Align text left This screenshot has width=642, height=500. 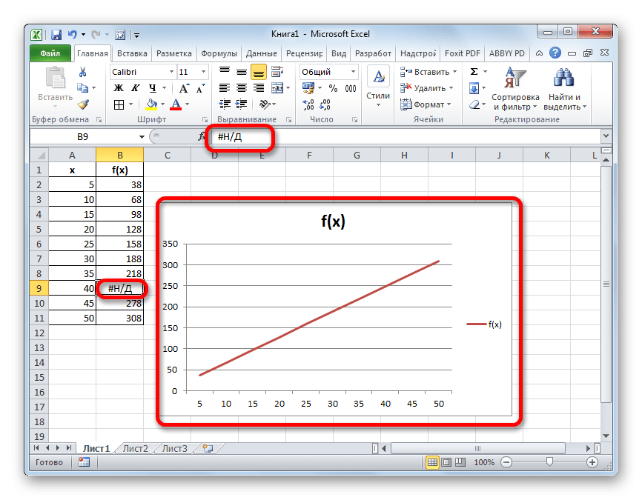click(x=225, y=88)
